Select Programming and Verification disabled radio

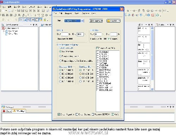60,61
